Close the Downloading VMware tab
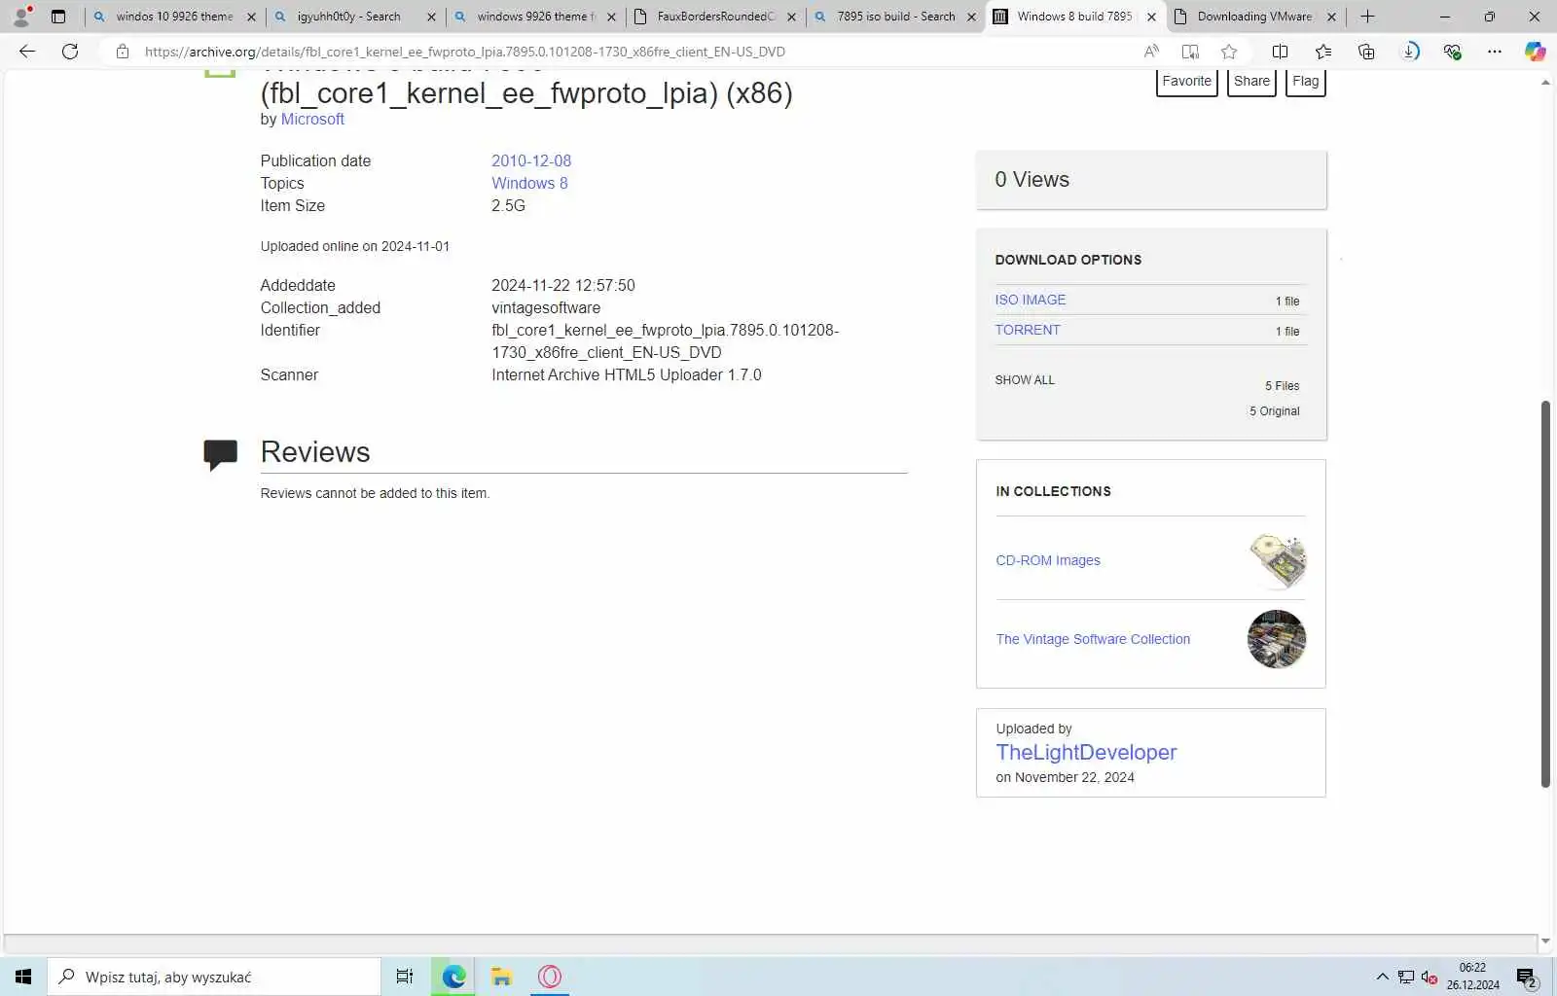The width and height of the screenshot is (1557, 996). click(x=1331, y=17)
